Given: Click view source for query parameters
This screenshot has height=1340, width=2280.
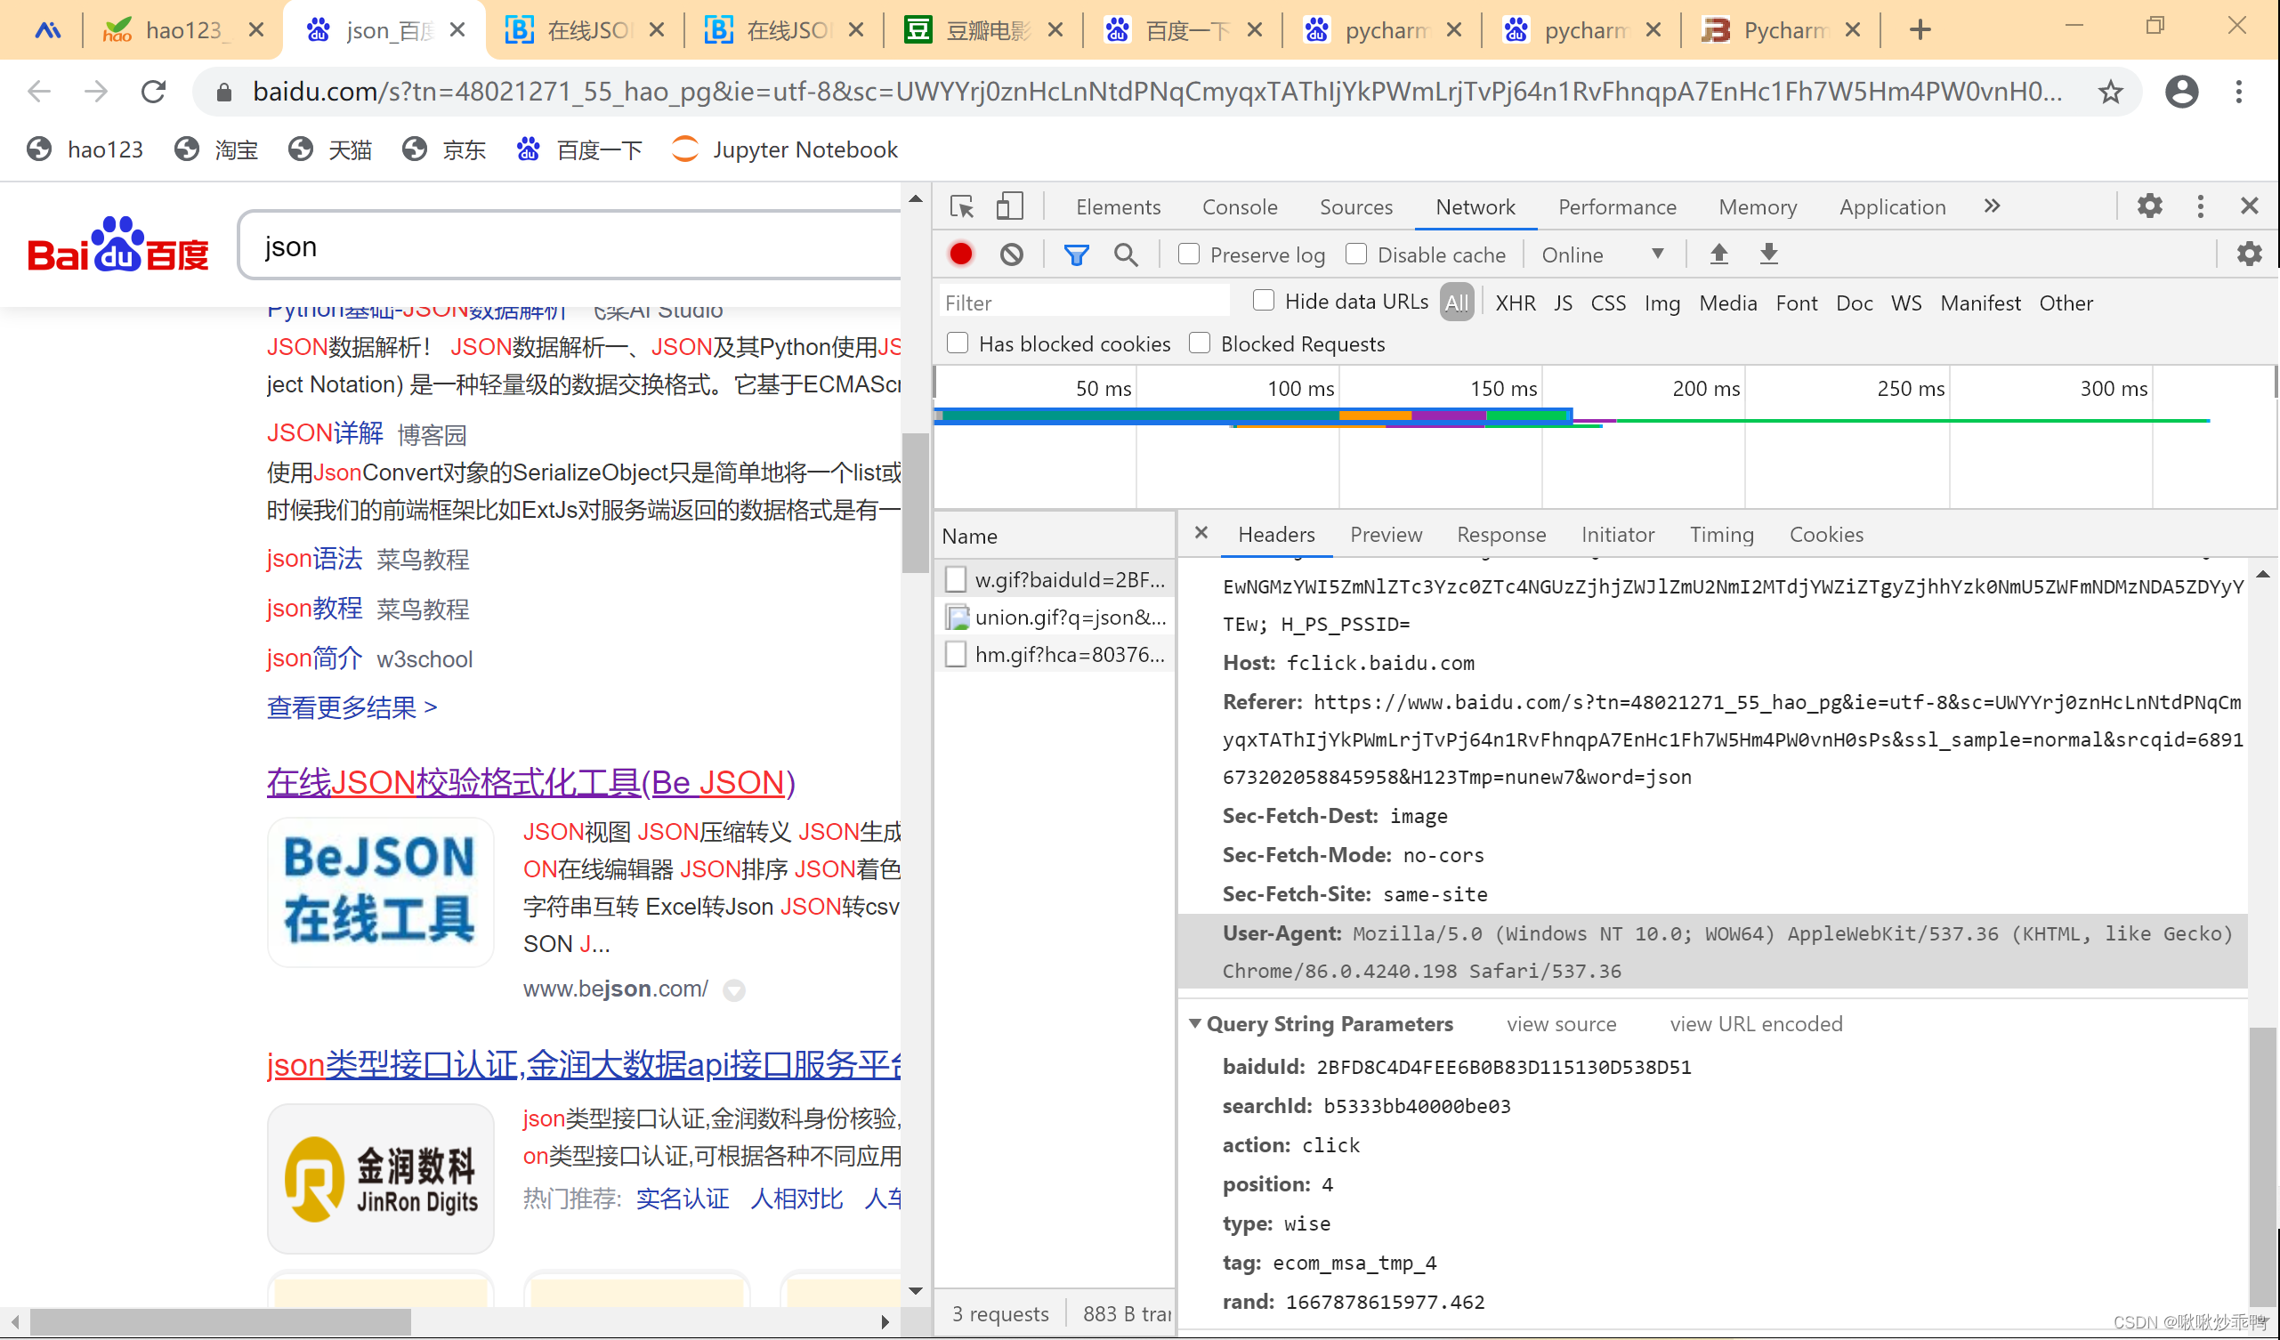Looking at the screenshot, I should (1562, 1024).
